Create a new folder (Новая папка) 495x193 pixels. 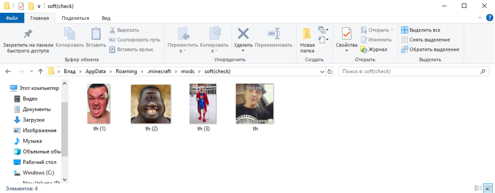[x=307, y=40]
